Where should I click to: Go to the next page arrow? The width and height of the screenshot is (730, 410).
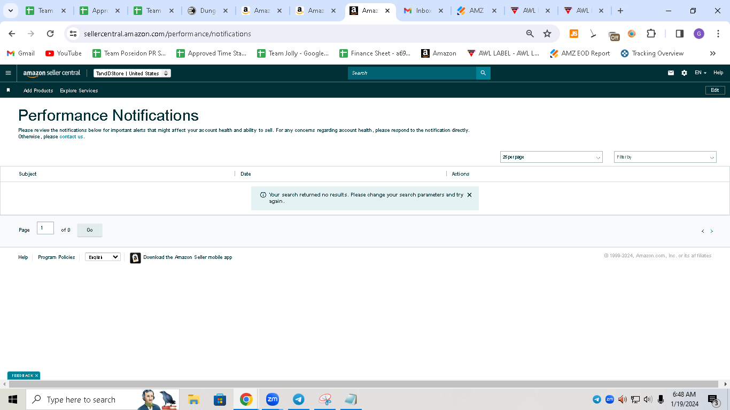pos(711,231)
